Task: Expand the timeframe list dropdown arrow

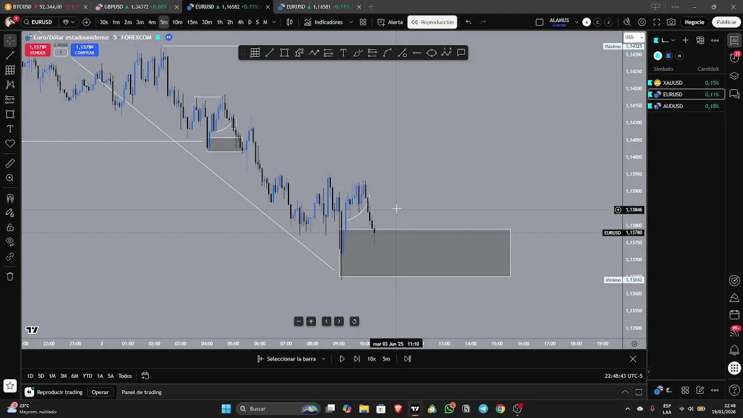Action: (x=274, y=22)
